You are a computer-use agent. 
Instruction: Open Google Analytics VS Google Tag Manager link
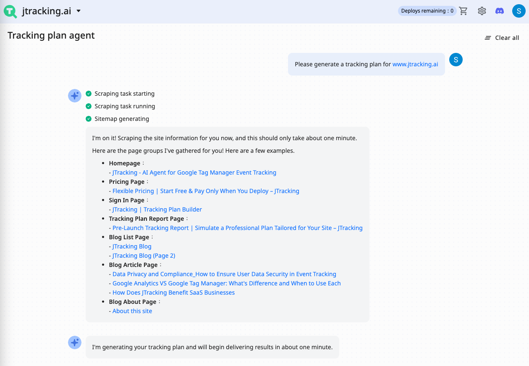pyautogui.click(x=227, y=283)
